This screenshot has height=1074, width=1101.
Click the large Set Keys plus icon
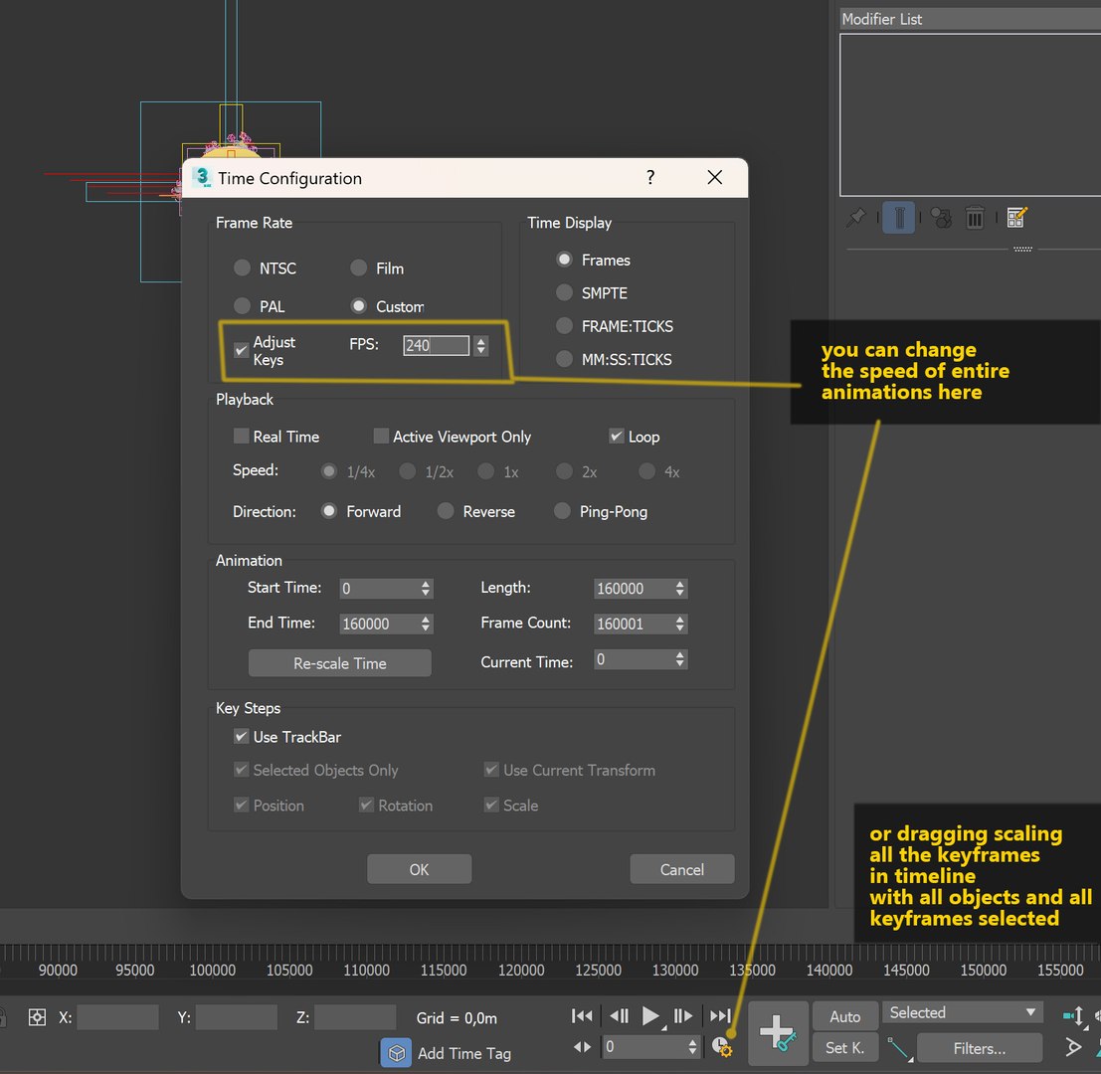[778, 1033]
